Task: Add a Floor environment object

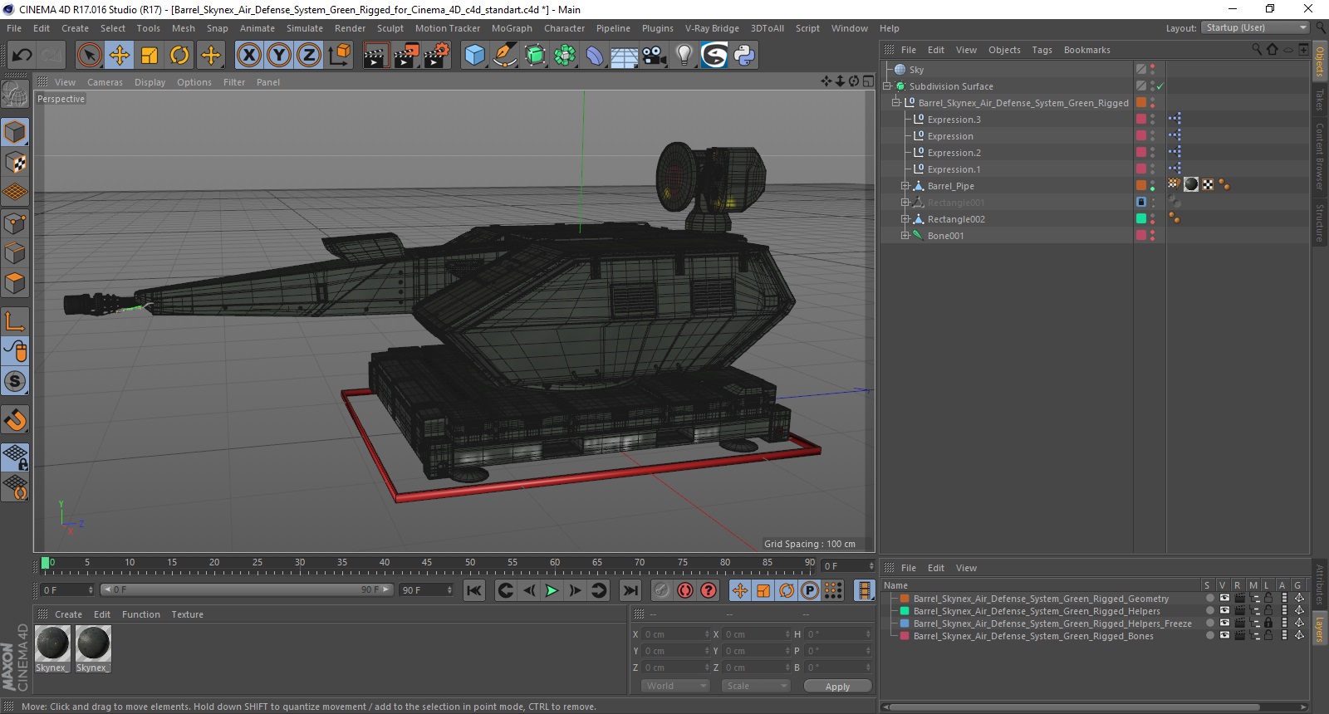Action: (625, 56)
